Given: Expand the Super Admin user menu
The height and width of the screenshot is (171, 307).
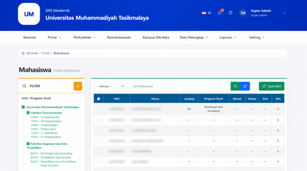Looking at the screenshot, I should 285,13.
